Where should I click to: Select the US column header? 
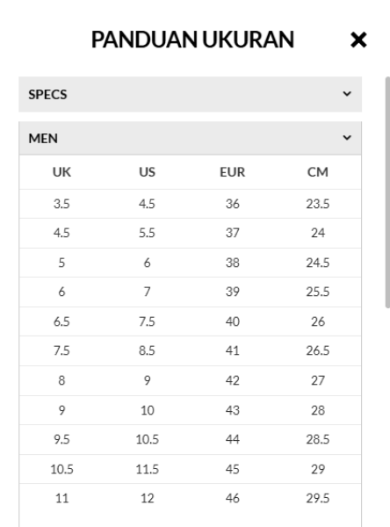click(x=148, y=172)
